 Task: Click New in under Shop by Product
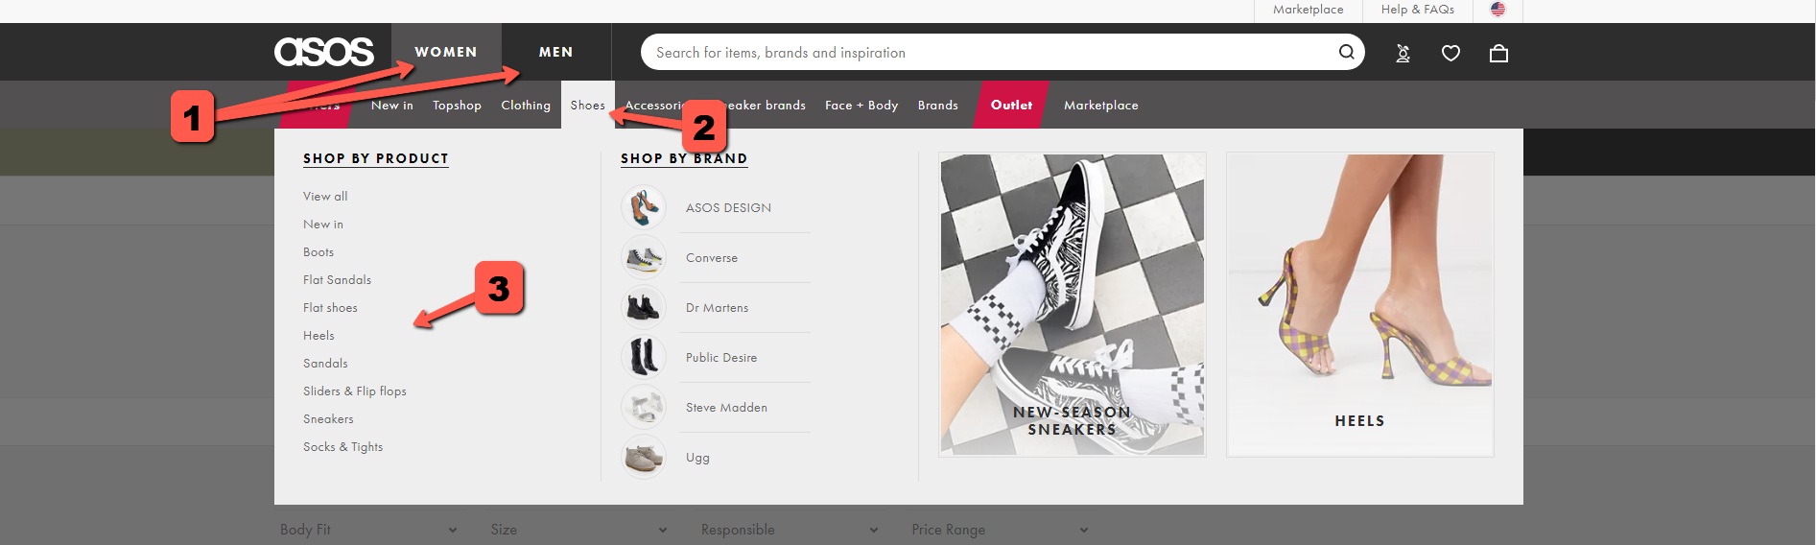pyautogui.click(x=323, y=224)
